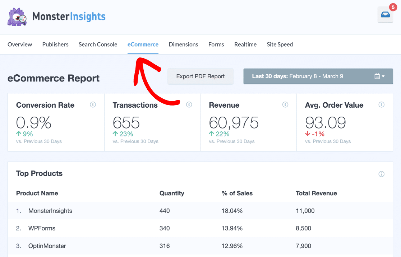This screenshot has width=401, height=257.
Task: Click the 13.94% sales value
Action: [x=232, y=228]
